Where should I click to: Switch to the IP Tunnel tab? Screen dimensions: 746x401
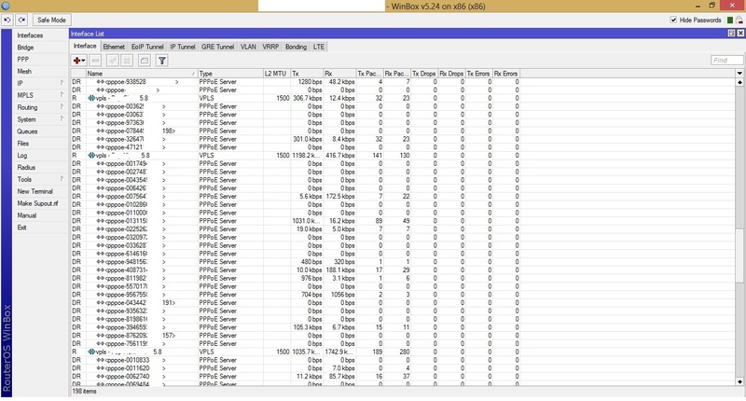tap(183, 47)
